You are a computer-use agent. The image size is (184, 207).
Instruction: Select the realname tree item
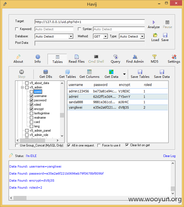click(x=40, y=118)
